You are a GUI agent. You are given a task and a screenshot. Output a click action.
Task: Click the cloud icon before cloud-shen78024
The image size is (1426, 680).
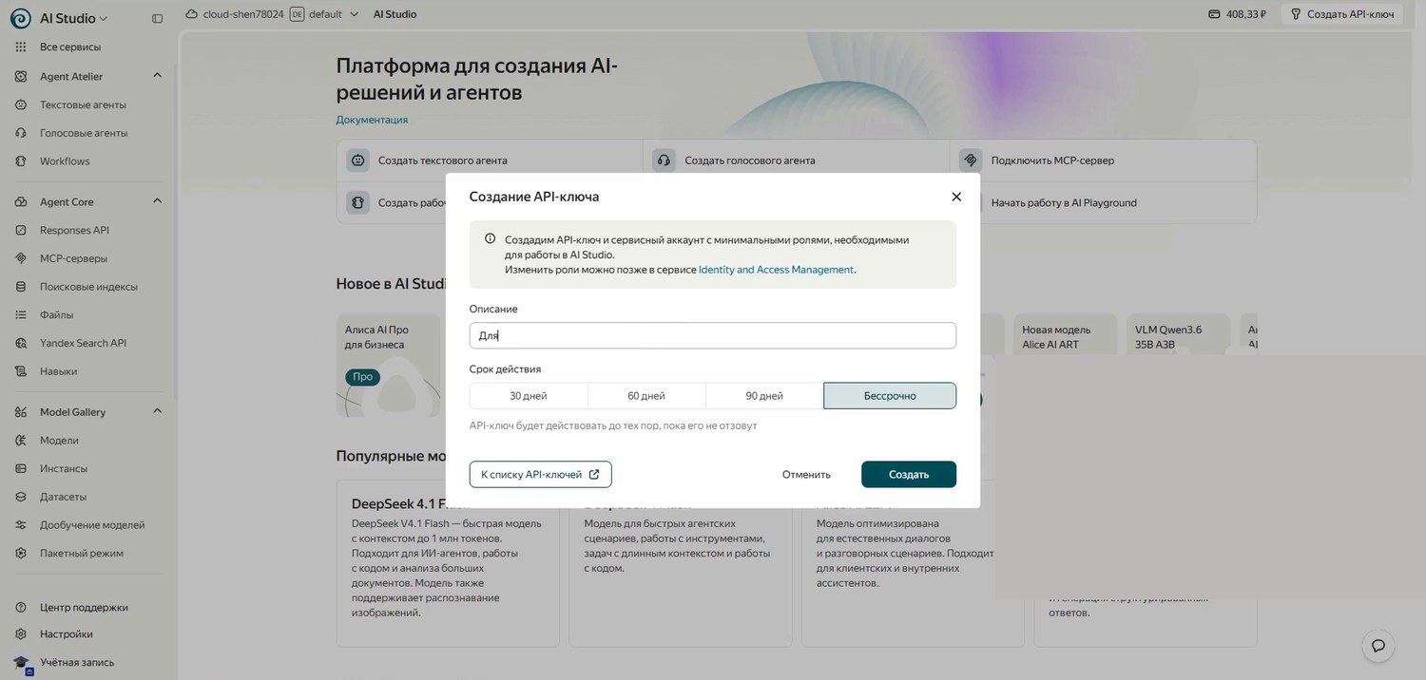192,14
